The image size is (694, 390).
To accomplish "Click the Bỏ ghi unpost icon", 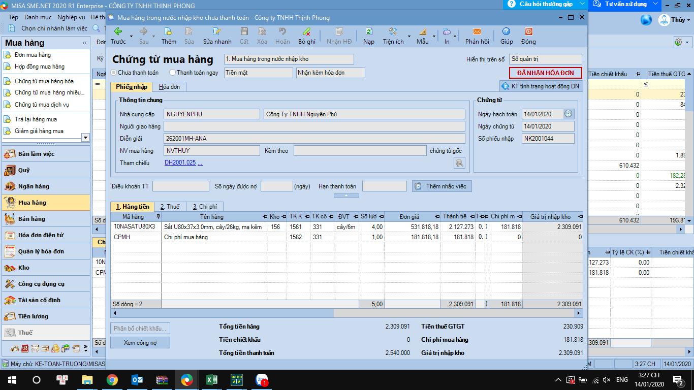I will click(306, 32).
